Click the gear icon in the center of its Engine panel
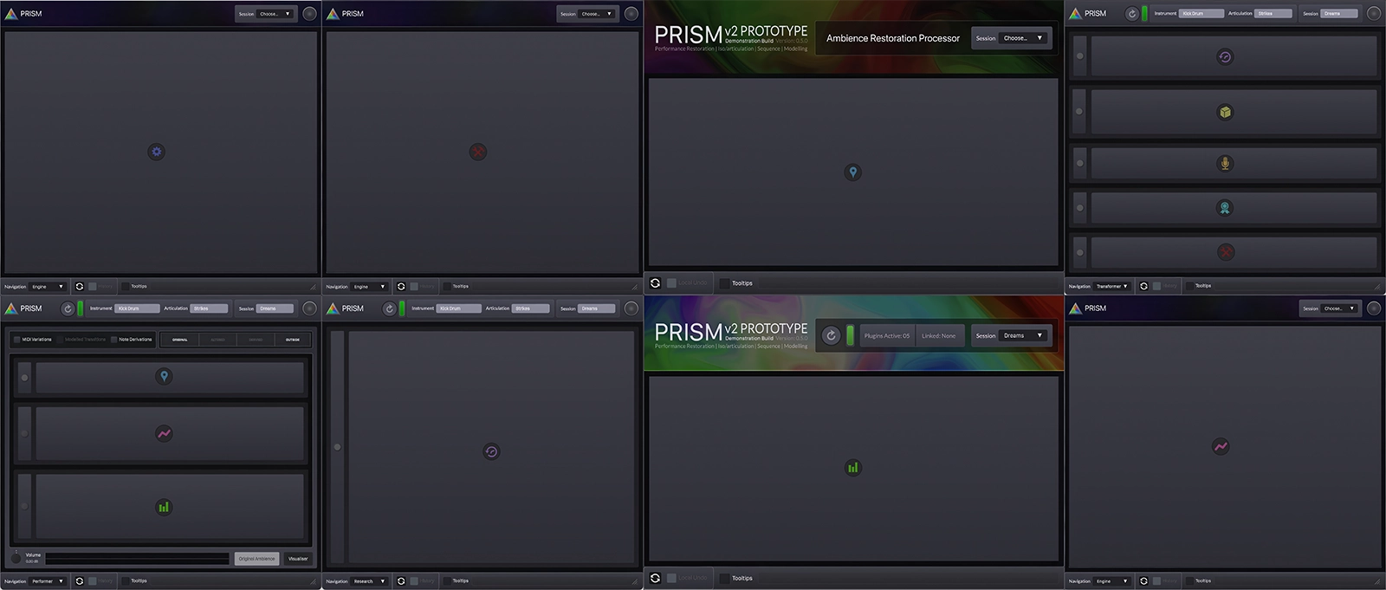The width and height of the screenshot is (1386, 590). pos(156,152)
